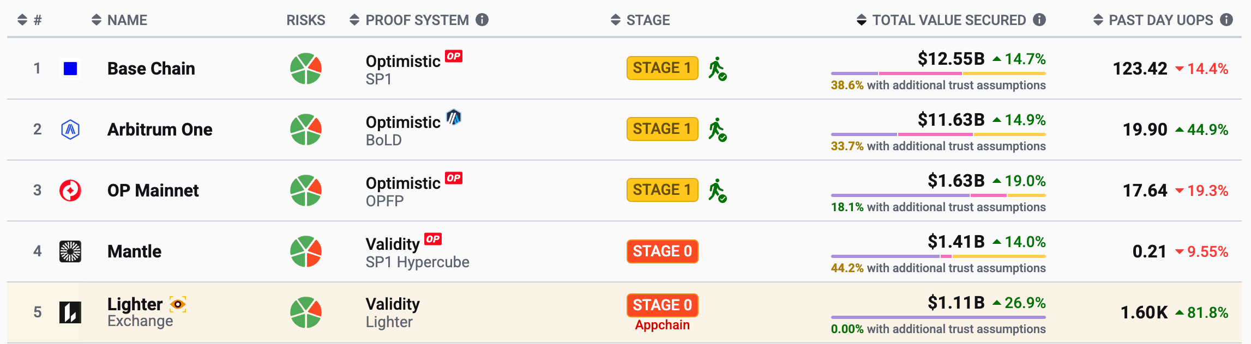1251x344 pixels.
Task: Click the OP Mainnet red circle logo
Action: click(70, 191)
